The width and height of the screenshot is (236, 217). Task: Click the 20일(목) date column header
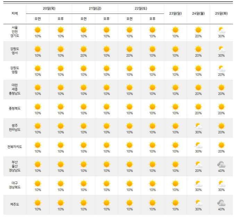point(49,8)
